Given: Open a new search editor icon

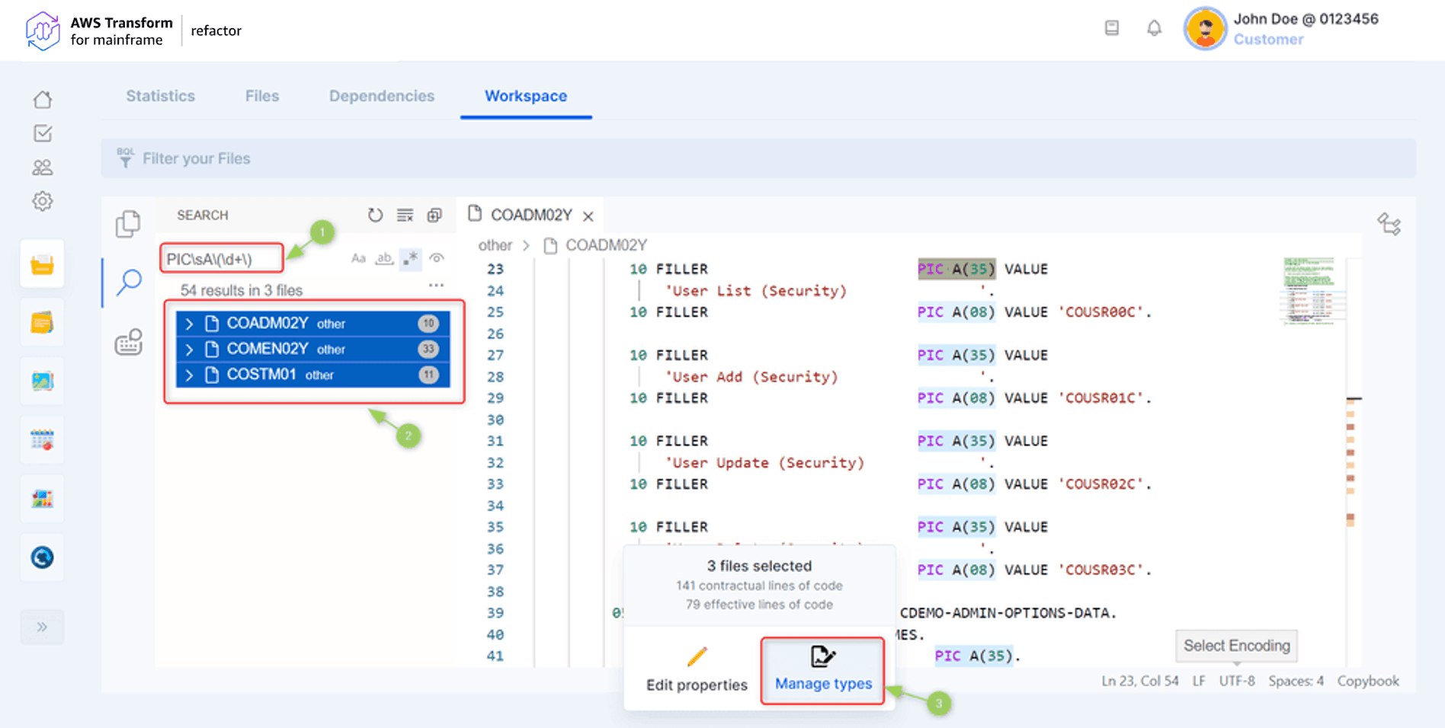Looking at the screenshot, I should tap(434, 216).
